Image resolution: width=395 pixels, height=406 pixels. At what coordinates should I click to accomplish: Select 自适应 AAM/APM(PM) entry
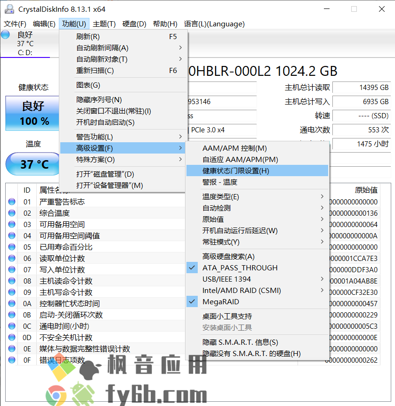[x=257, y=160]
